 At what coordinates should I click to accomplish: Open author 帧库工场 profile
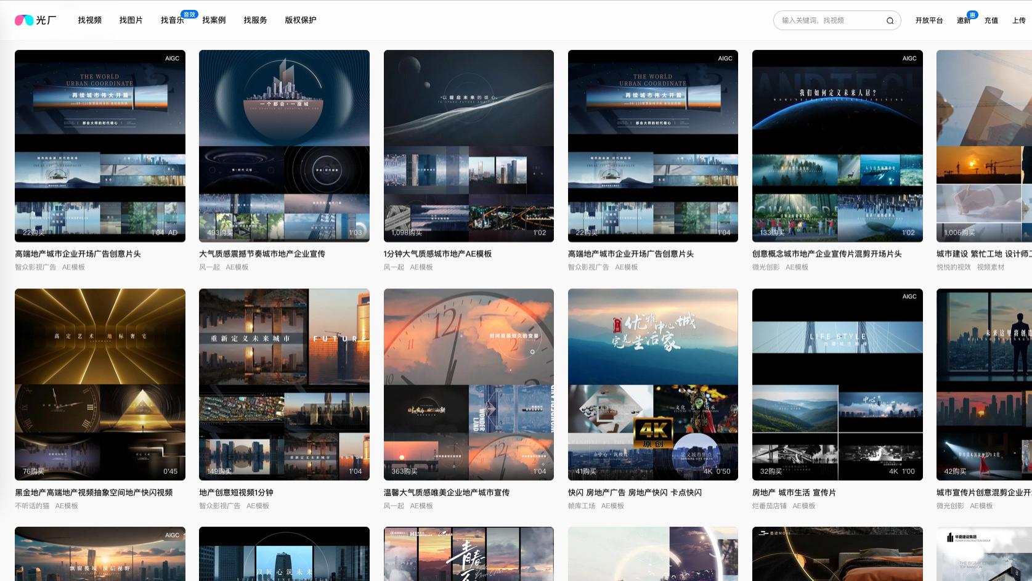coord(582,506)
